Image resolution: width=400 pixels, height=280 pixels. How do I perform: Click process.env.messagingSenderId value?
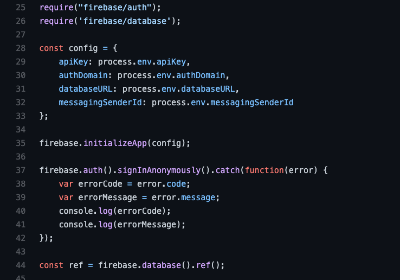222,103
